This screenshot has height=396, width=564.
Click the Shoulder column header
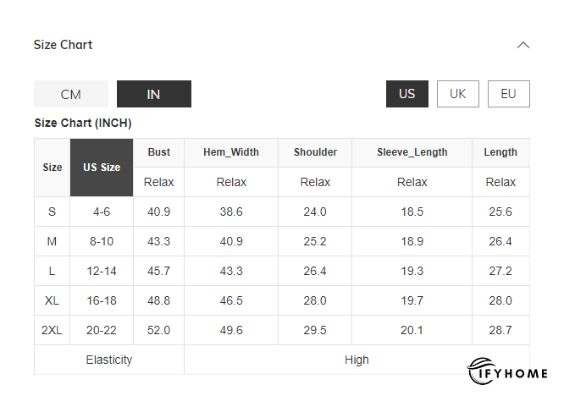pos(315,152)
